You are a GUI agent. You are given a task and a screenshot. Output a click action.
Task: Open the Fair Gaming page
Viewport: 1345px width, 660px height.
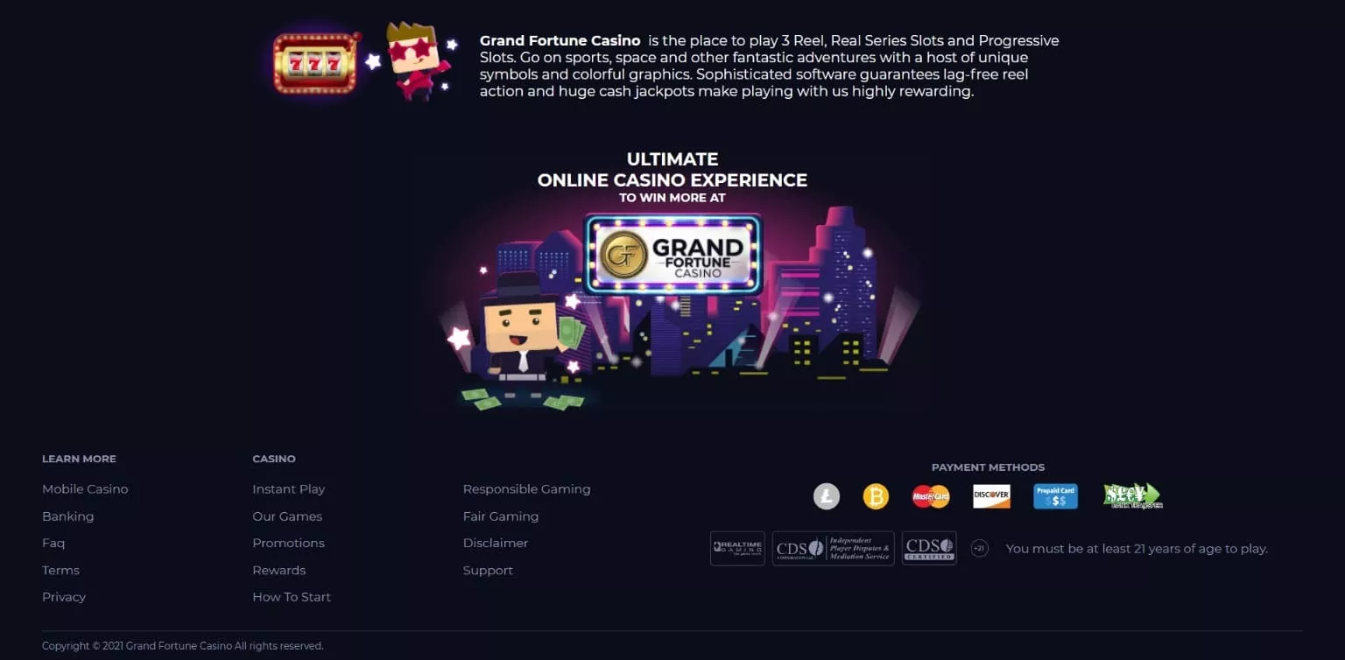[x=501, y=516]
